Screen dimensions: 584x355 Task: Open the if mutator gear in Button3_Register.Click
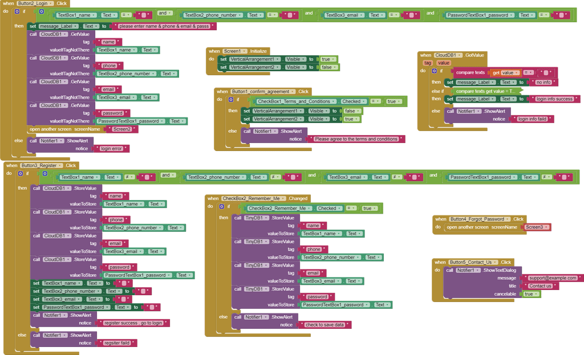[19, 173]
